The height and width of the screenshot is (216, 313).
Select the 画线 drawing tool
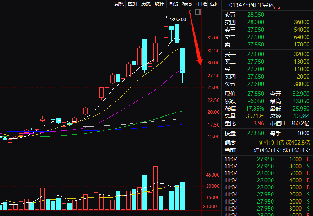[x=173, y=4]
